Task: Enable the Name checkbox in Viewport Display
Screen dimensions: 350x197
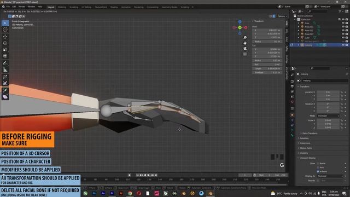Action: coord(318,164)
